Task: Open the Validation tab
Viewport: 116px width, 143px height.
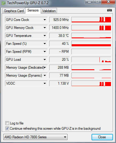Action: (49, 11)
